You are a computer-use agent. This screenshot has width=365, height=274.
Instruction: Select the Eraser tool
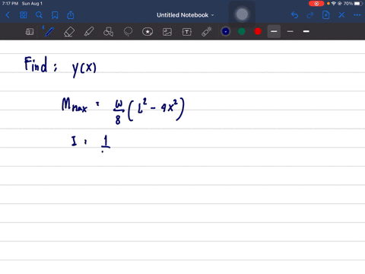pyautogui.click(x=69, y=32)
